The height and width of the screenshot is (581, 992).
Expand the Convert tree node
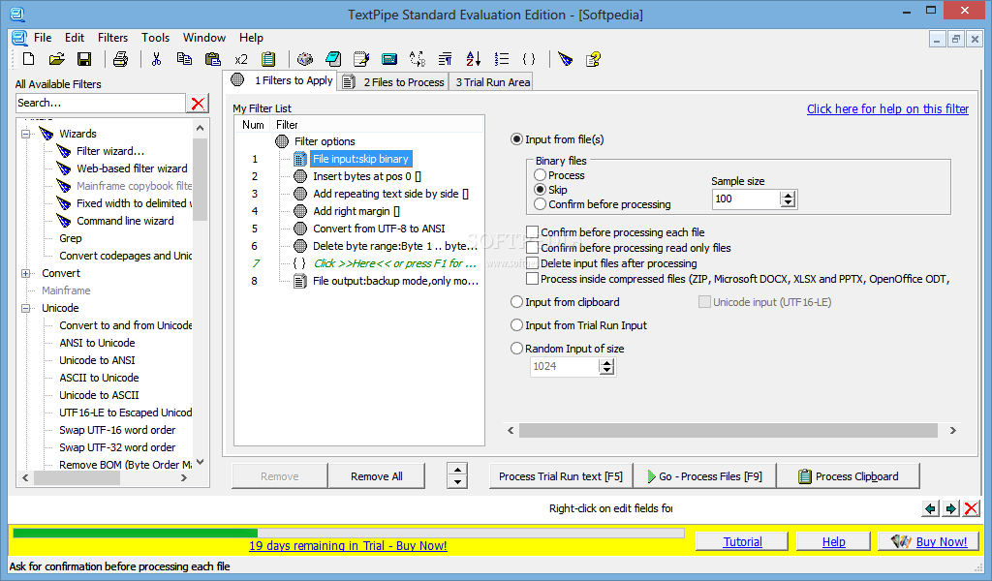click(x=26, y=273)
